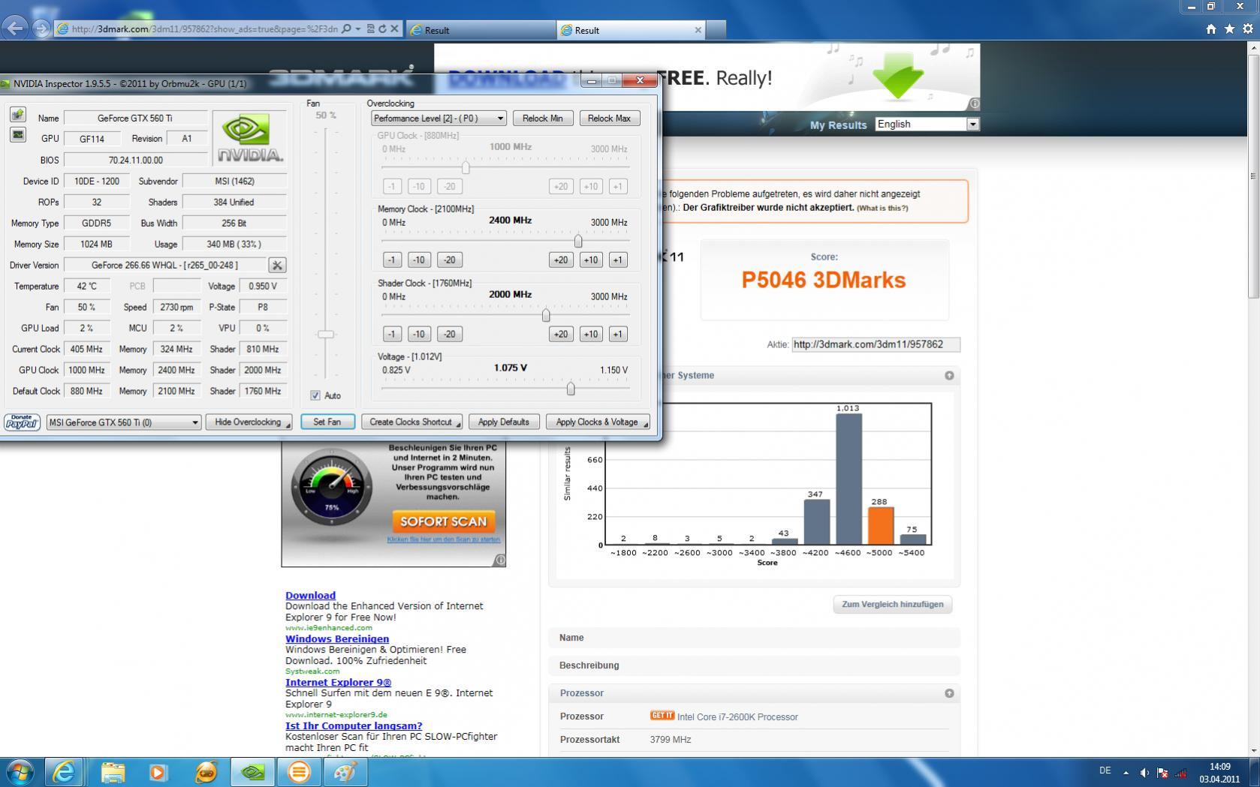Click Hide Overclocking button
This screenshot has height=787, width=1260.
pos(249,422)
